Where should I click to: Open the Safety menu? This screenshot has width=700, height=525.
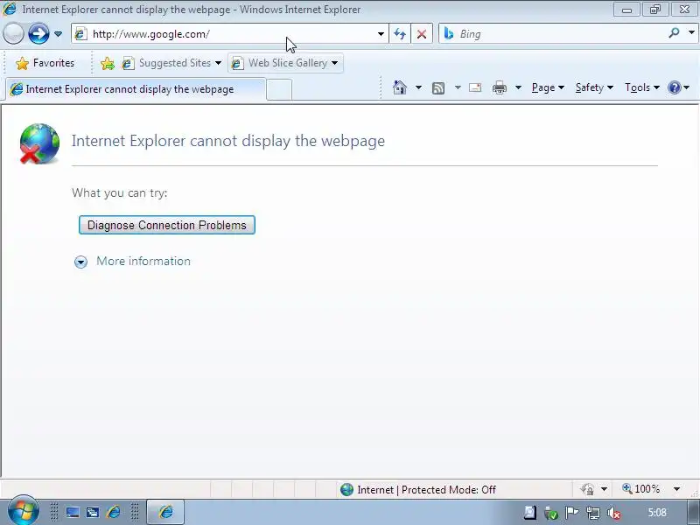pyautogui.click(x=594, y=87)
